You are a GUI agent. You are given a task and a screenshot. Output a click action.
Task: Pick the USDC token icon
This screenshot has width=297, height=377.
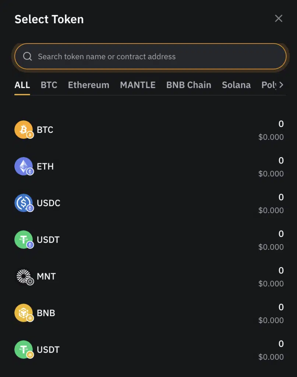click(x=24, y=203)
